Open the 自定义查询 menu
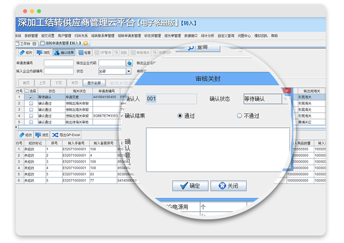This screenshot has height=243, width=344. 226,36
